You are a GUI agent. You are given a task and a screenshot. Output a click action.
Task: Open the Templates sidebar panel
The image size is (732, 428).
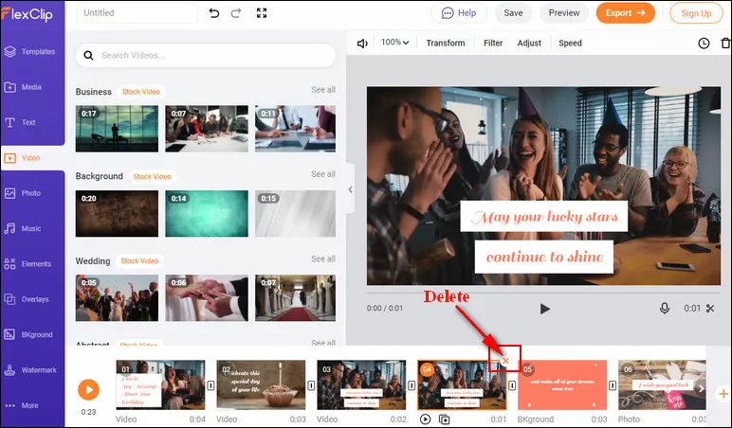tap(30, 52)
